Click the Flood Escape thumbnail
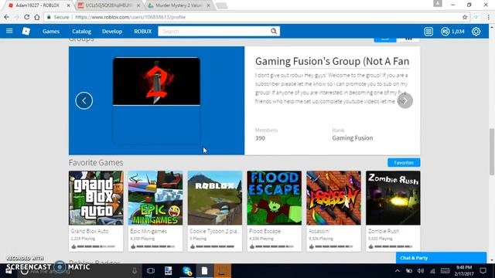Viewport: 495px width, 278px height. tap(275, 198)
